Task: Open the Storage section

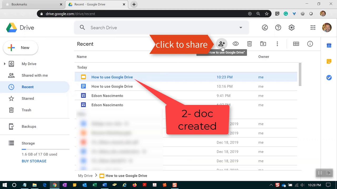Action: (x=28, y=143)
